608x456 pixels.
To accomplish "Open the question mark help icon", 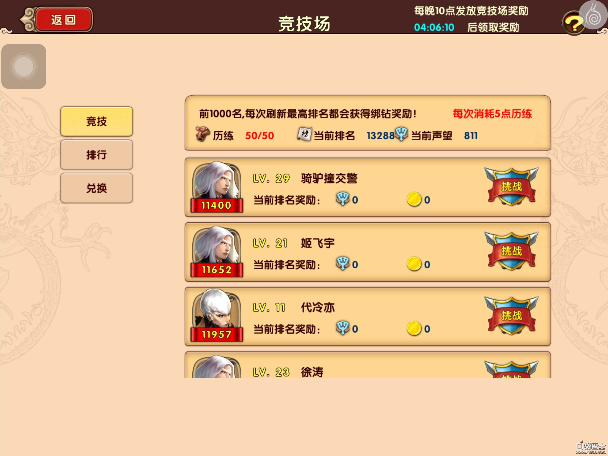I will 573,24.
